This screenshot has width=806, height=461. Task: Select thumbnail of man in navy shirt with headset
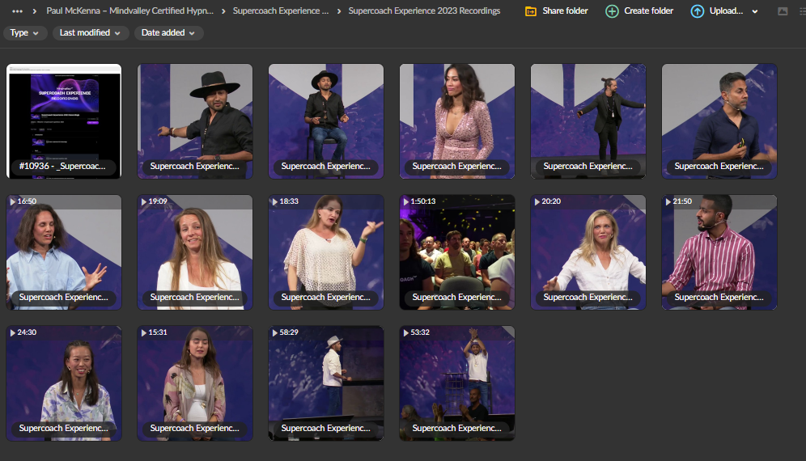(x=719, y=121)
